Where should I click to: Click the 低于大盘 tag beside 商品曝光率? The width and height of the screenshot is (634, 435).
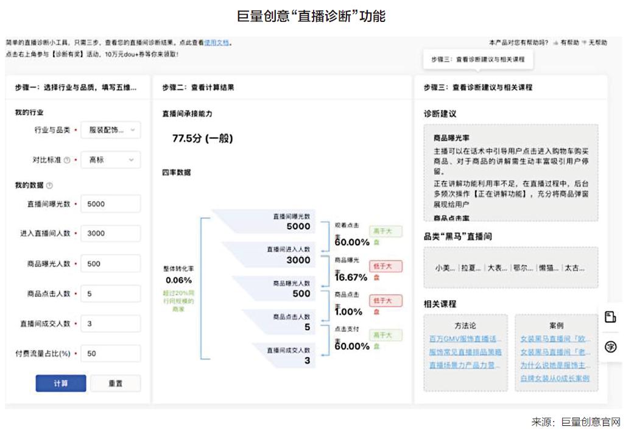tap(386, 266)
